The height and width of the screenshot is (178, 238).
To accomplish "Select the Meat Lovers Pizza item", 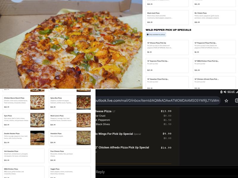I will [x=70, y=120].
